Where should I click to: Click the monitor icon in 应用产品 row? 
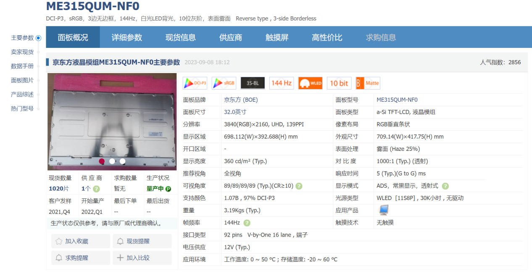(383, 210)
